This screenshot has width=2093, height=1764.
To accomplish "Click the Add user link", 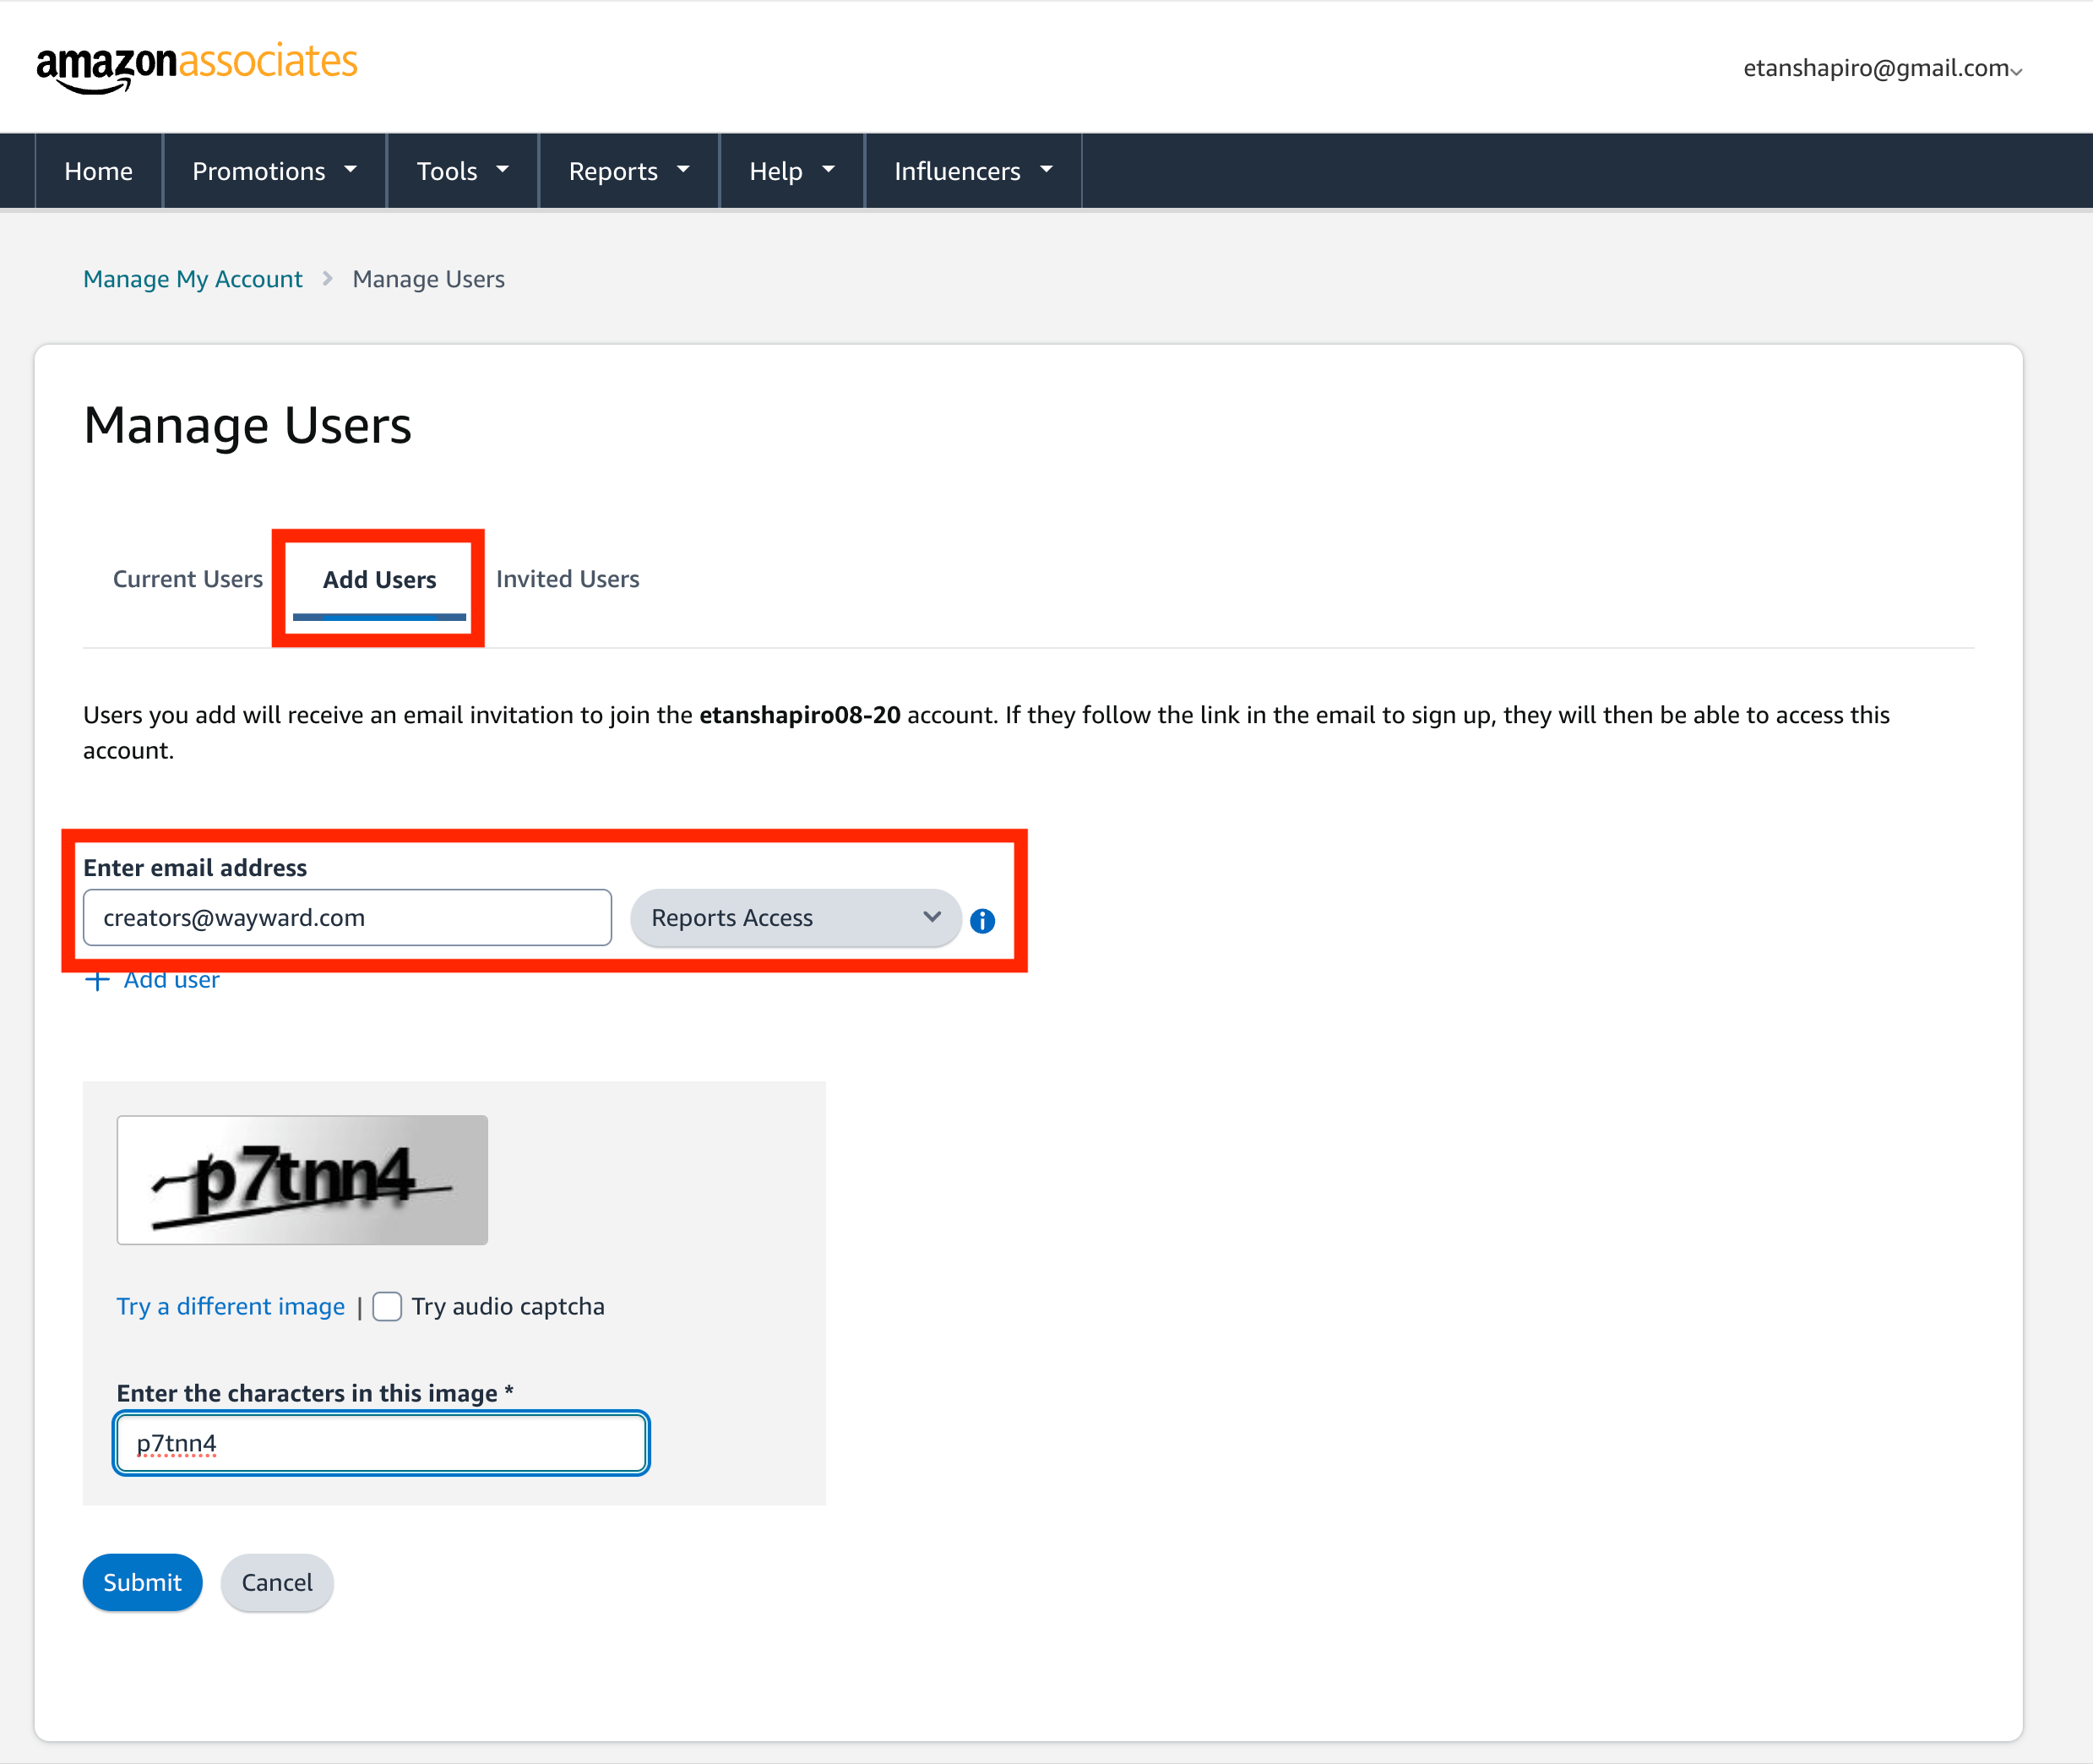I will [171, 980].
